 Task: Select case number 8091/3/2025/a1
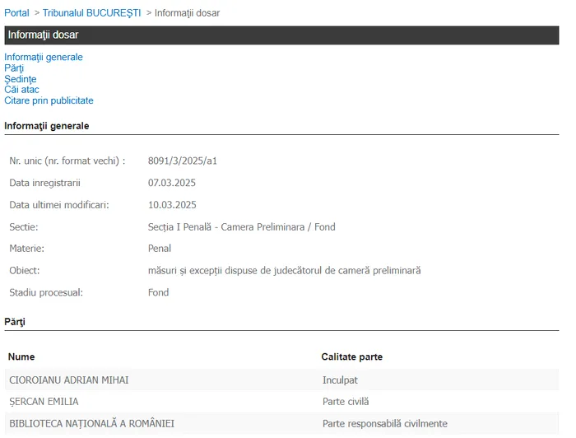coord(182,161)
